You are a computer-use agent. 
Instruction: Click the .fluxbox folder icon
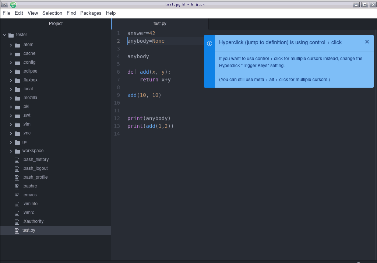point(17,80)
